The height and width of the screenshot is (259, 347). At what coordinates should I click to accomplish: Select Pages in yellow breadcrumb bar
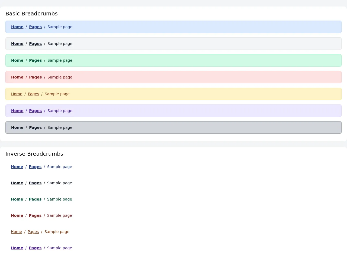coord(33,94)
